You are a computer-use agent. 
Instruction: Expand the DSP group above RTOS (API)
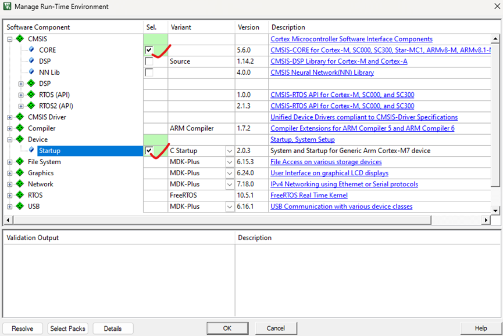click(21, 84)
